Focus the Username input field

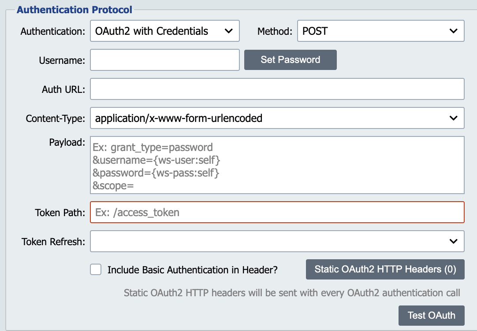(164, 60)
